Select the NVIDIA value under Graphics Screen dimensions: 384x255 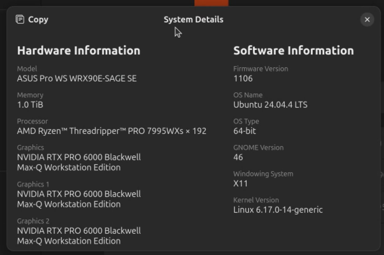coord(79,162)
